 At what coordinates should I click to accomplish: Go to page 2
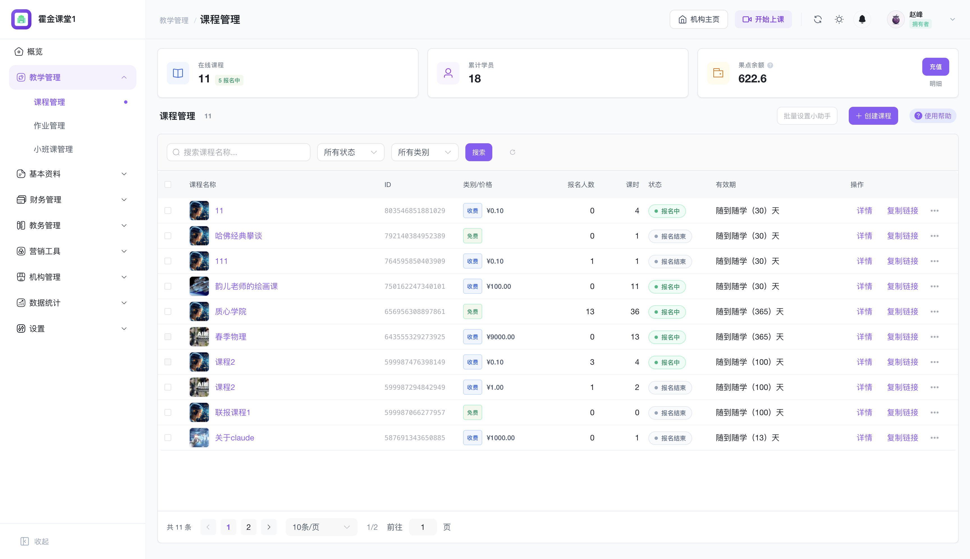pyautogui.click(x=248, y=527)
